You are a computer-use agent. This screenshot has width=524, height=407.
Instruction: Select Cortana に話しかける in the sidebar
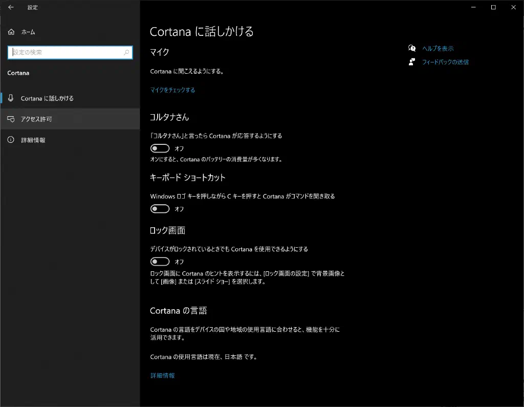pyautogui.click(x=47, y=98)
